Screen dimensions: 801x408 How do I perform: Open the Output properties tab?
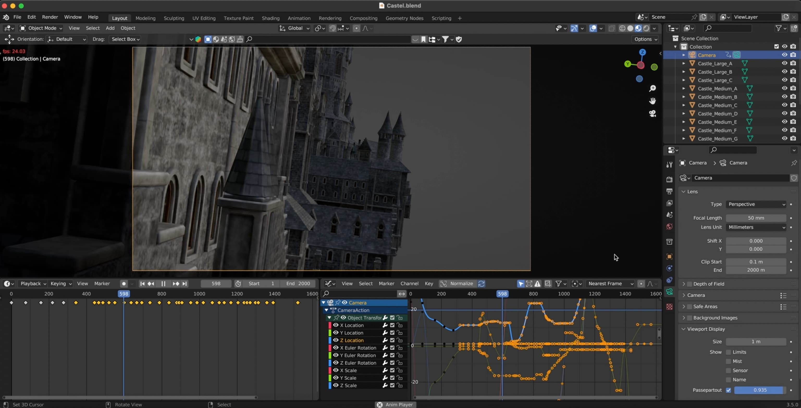[669, 191]
